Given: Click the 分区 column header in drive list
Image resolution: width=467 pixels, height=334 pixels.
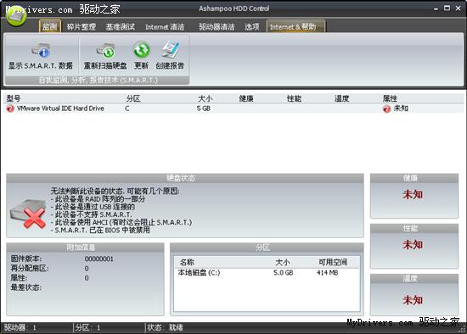Looking at the screenshot, I should point(133,98).
